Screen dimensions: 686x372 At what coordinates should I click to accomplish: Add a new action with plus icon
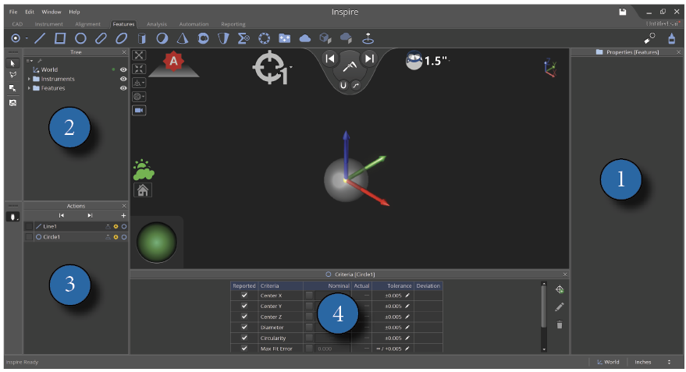[123, 215]
